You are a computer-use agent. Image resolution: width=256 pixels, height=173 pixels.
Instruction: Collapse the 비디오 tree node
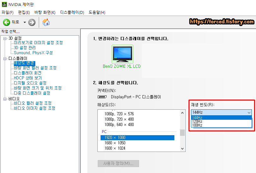click(x=5, y=99)
